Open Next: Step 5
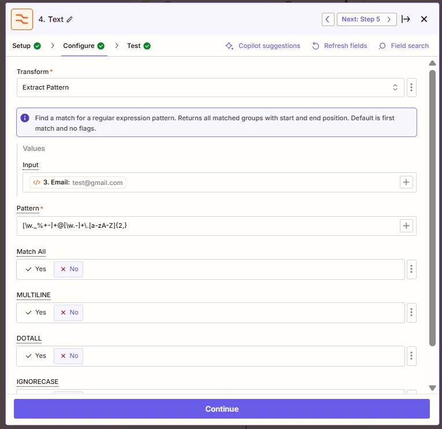The width and height of the screenshot is (442, 429). pos(366,19)
